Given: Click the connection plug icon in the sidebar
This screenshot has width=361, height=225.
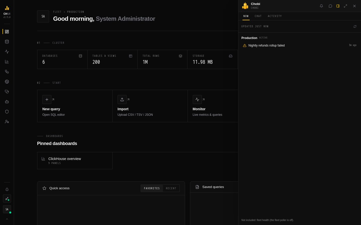Looking at the screenshot, I should 7,198.
